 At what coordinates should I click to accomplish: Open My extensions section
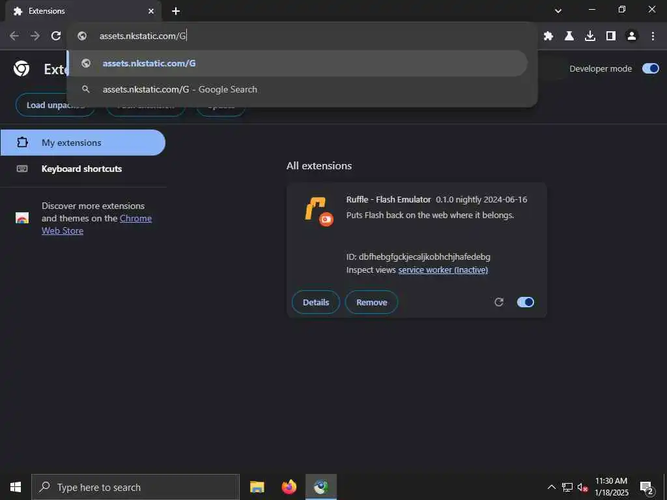point(83,143)
